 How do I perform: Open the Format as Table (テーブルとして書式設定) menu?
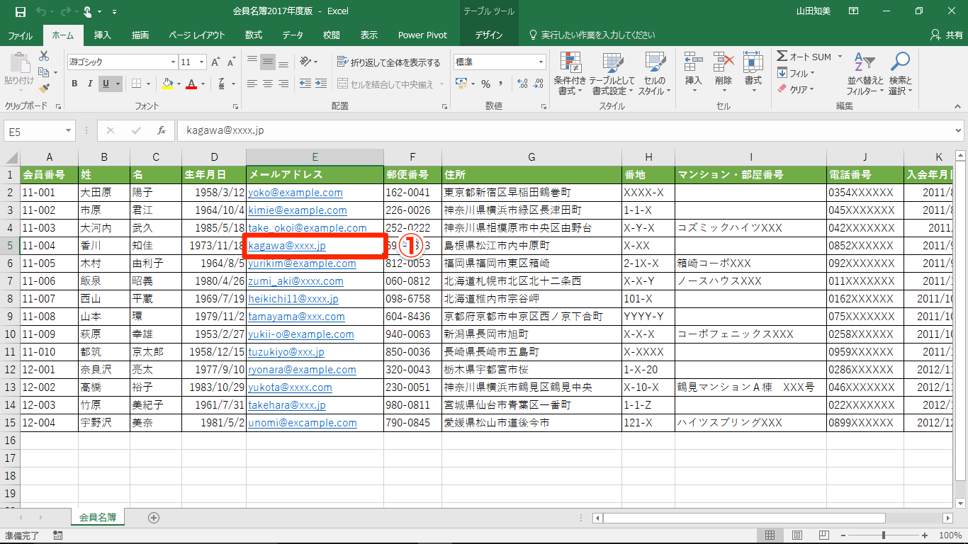point(612,74)
